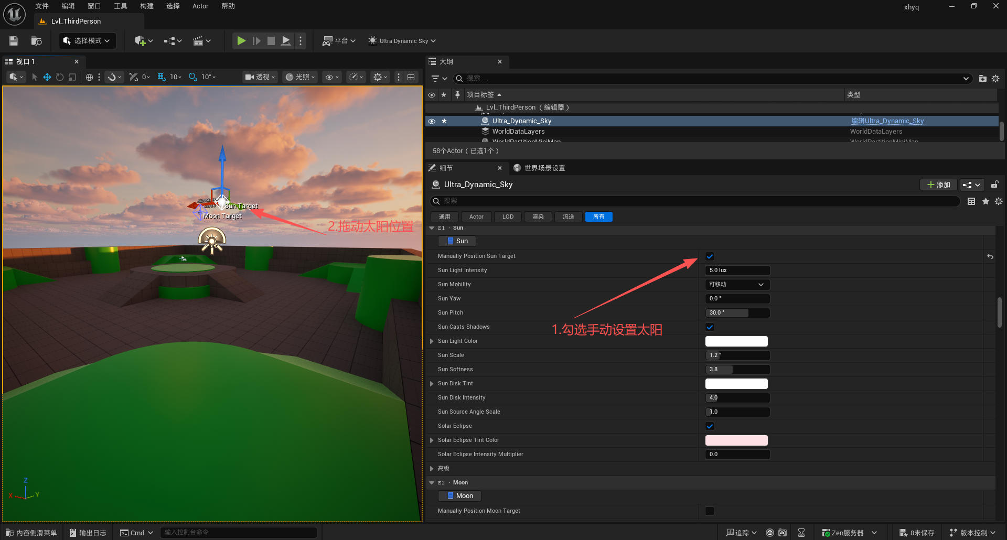
Task: Click the Unreal Engine logo icon
Action: (x=15, y=14)
